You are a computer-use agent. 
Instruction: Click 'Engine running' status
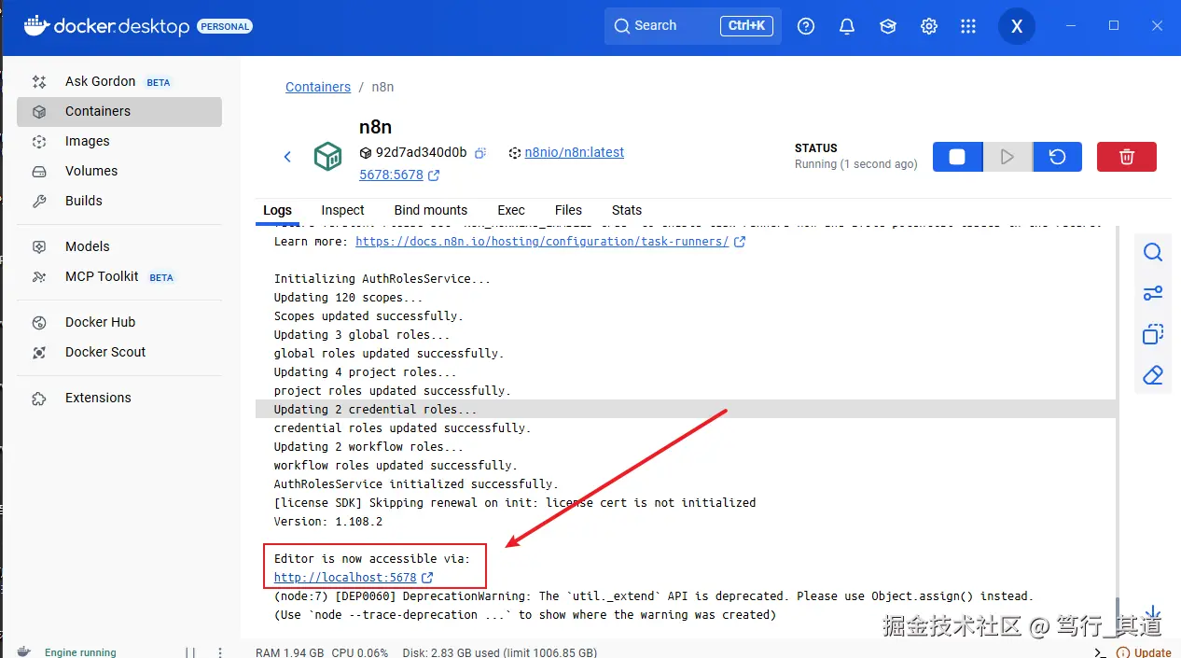(80, 652)
